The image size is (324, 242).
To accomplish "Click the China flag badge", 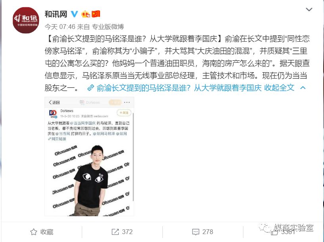I will [96, 14].
